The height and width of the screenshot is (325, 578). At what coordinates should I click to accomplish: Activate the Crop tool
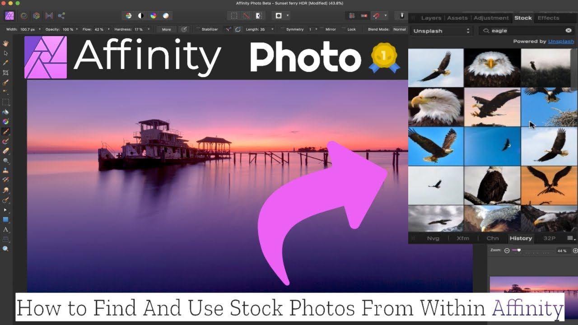click(6, 73)
